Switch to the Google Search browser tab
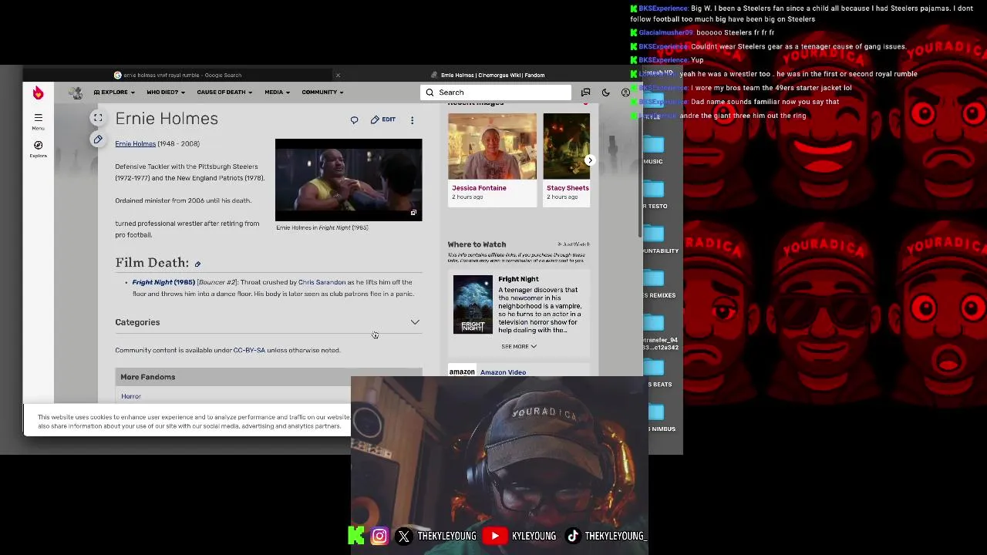Viewport: 987px width, 555px height. [183, 75]
